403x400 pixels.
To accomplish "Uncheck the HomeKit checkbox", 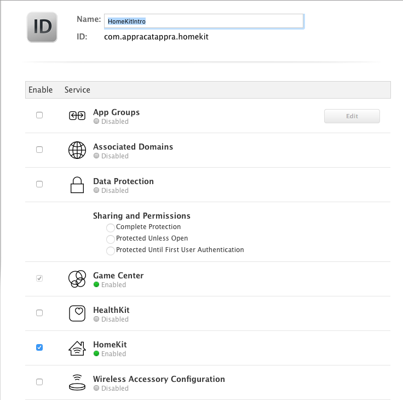I will pyautogui.click(x=39, y=347).
